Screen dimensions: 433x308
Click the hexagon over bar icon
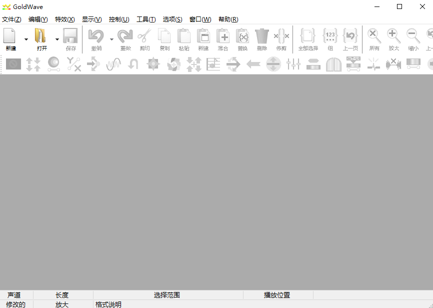(x=313, y=64)
